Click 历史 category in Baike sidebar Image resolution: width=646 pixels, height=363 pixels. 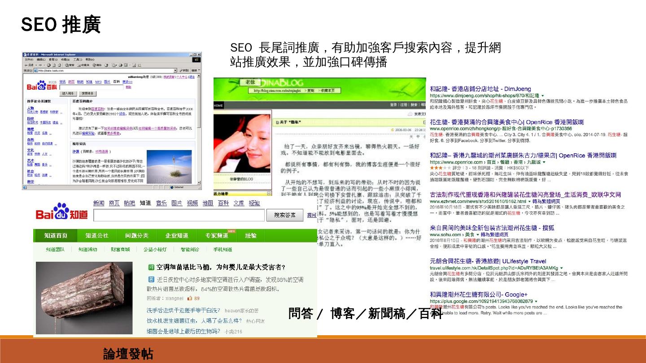point(31,118)
